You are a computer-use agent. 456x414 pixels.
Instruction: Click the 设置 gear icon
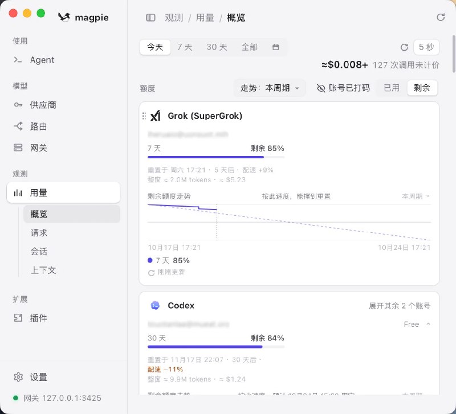tap(18, 377)
